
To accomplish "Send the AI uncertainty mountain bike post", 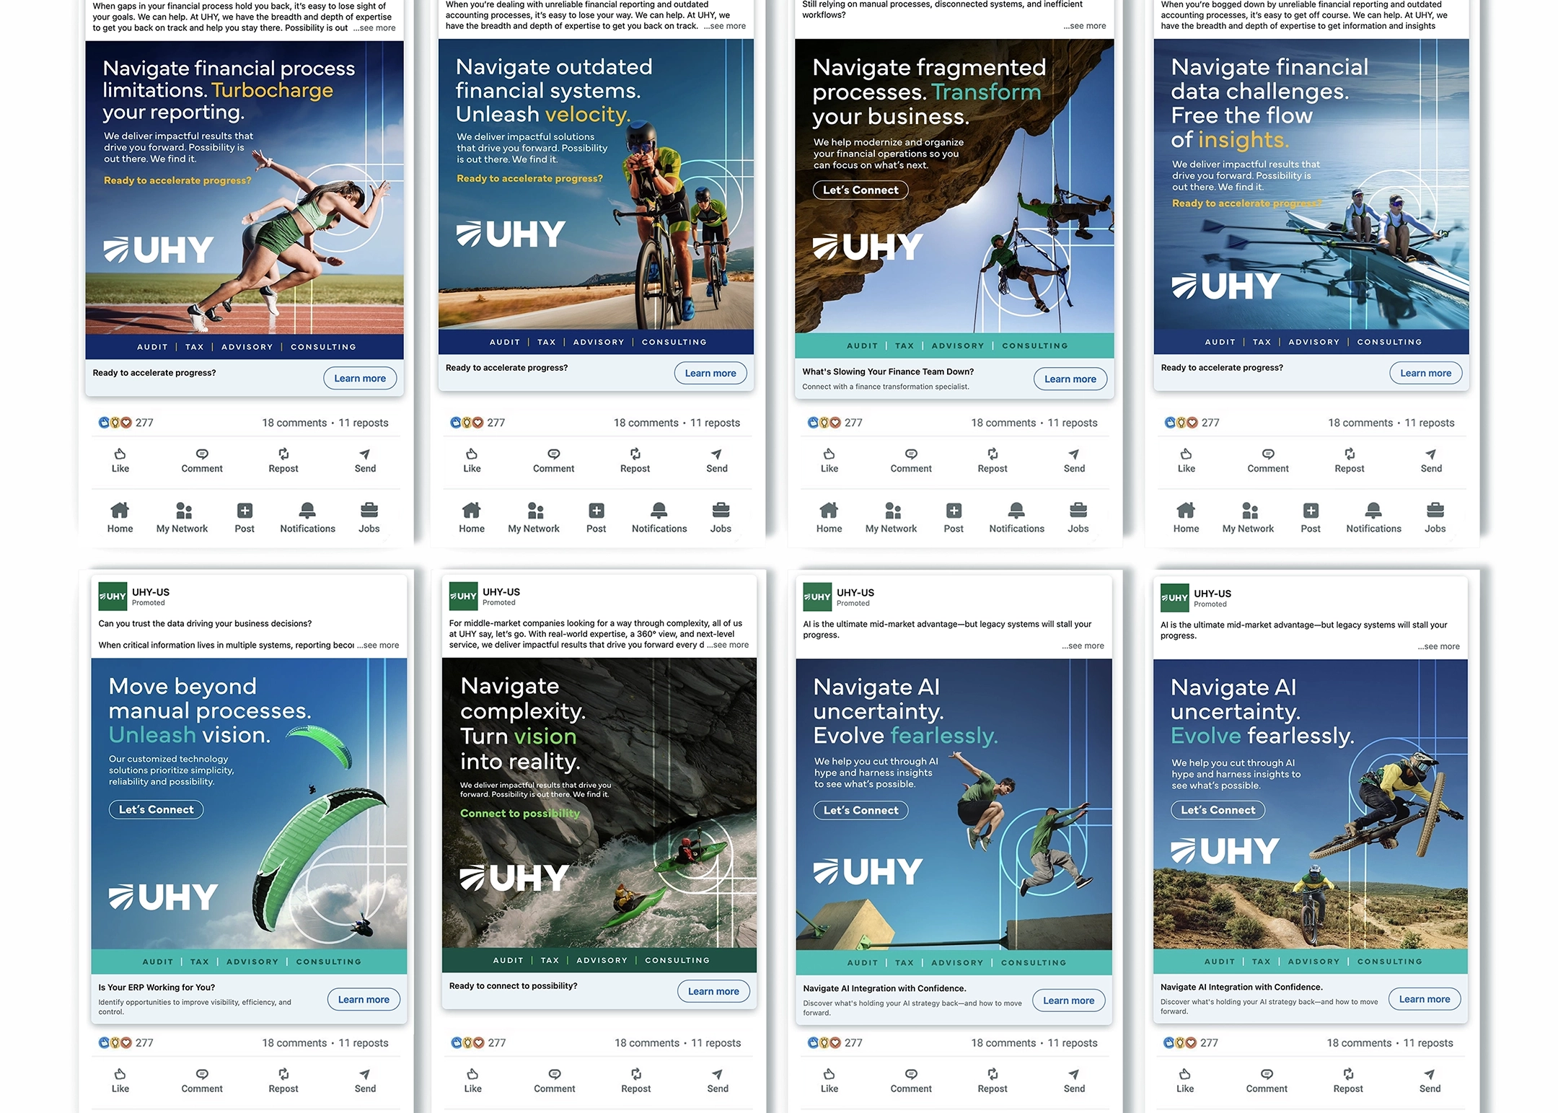I will 1430,1081.
